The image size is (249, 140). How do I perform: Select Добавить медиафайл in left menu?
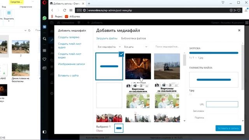(72, 30)
